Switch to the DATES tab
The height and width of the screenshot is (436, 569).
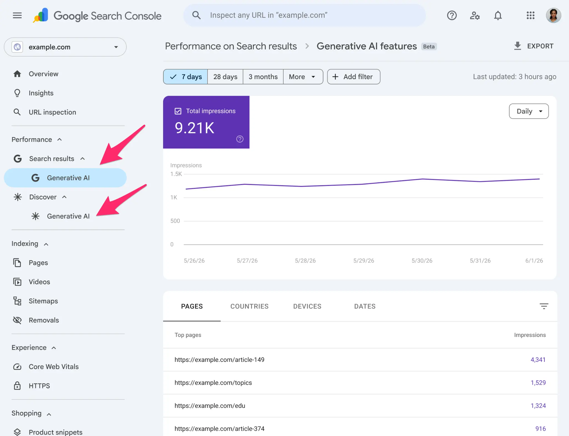tap(365, 306)
